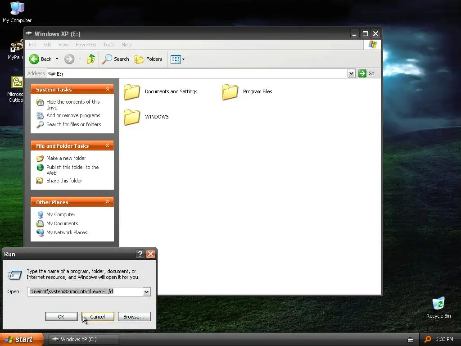
Task: Click Windows XP (E:) taskbar button
Action: 83,340
